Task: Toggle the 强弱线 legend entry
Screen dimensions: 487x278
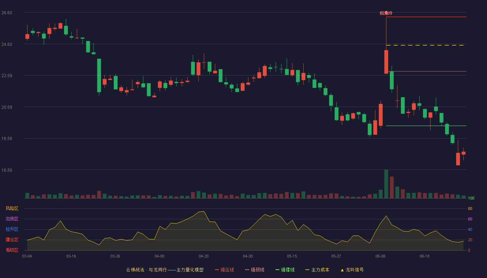Action: click(x=255, y=270)
